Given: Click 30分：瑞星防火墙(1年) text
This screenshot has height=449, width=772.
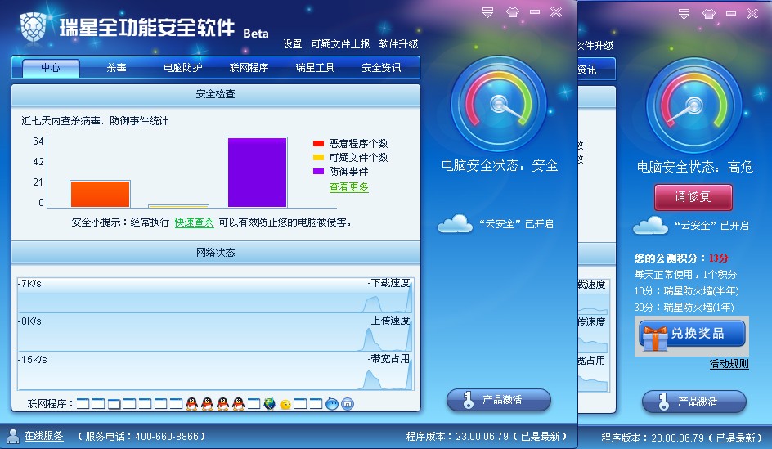Looking at the screenshot, I should click(x=684, y=308).
